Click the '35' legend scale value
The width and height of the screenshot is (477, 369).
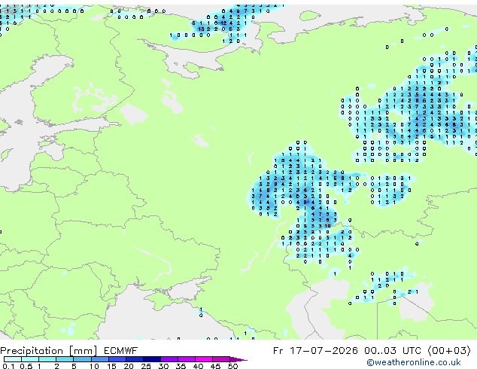click(181, 366)
